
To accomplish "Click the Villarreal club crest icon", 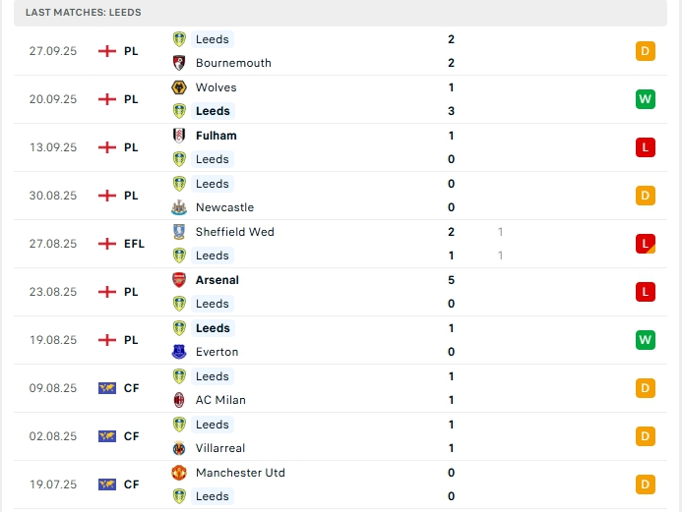I will tap(179, 448).
